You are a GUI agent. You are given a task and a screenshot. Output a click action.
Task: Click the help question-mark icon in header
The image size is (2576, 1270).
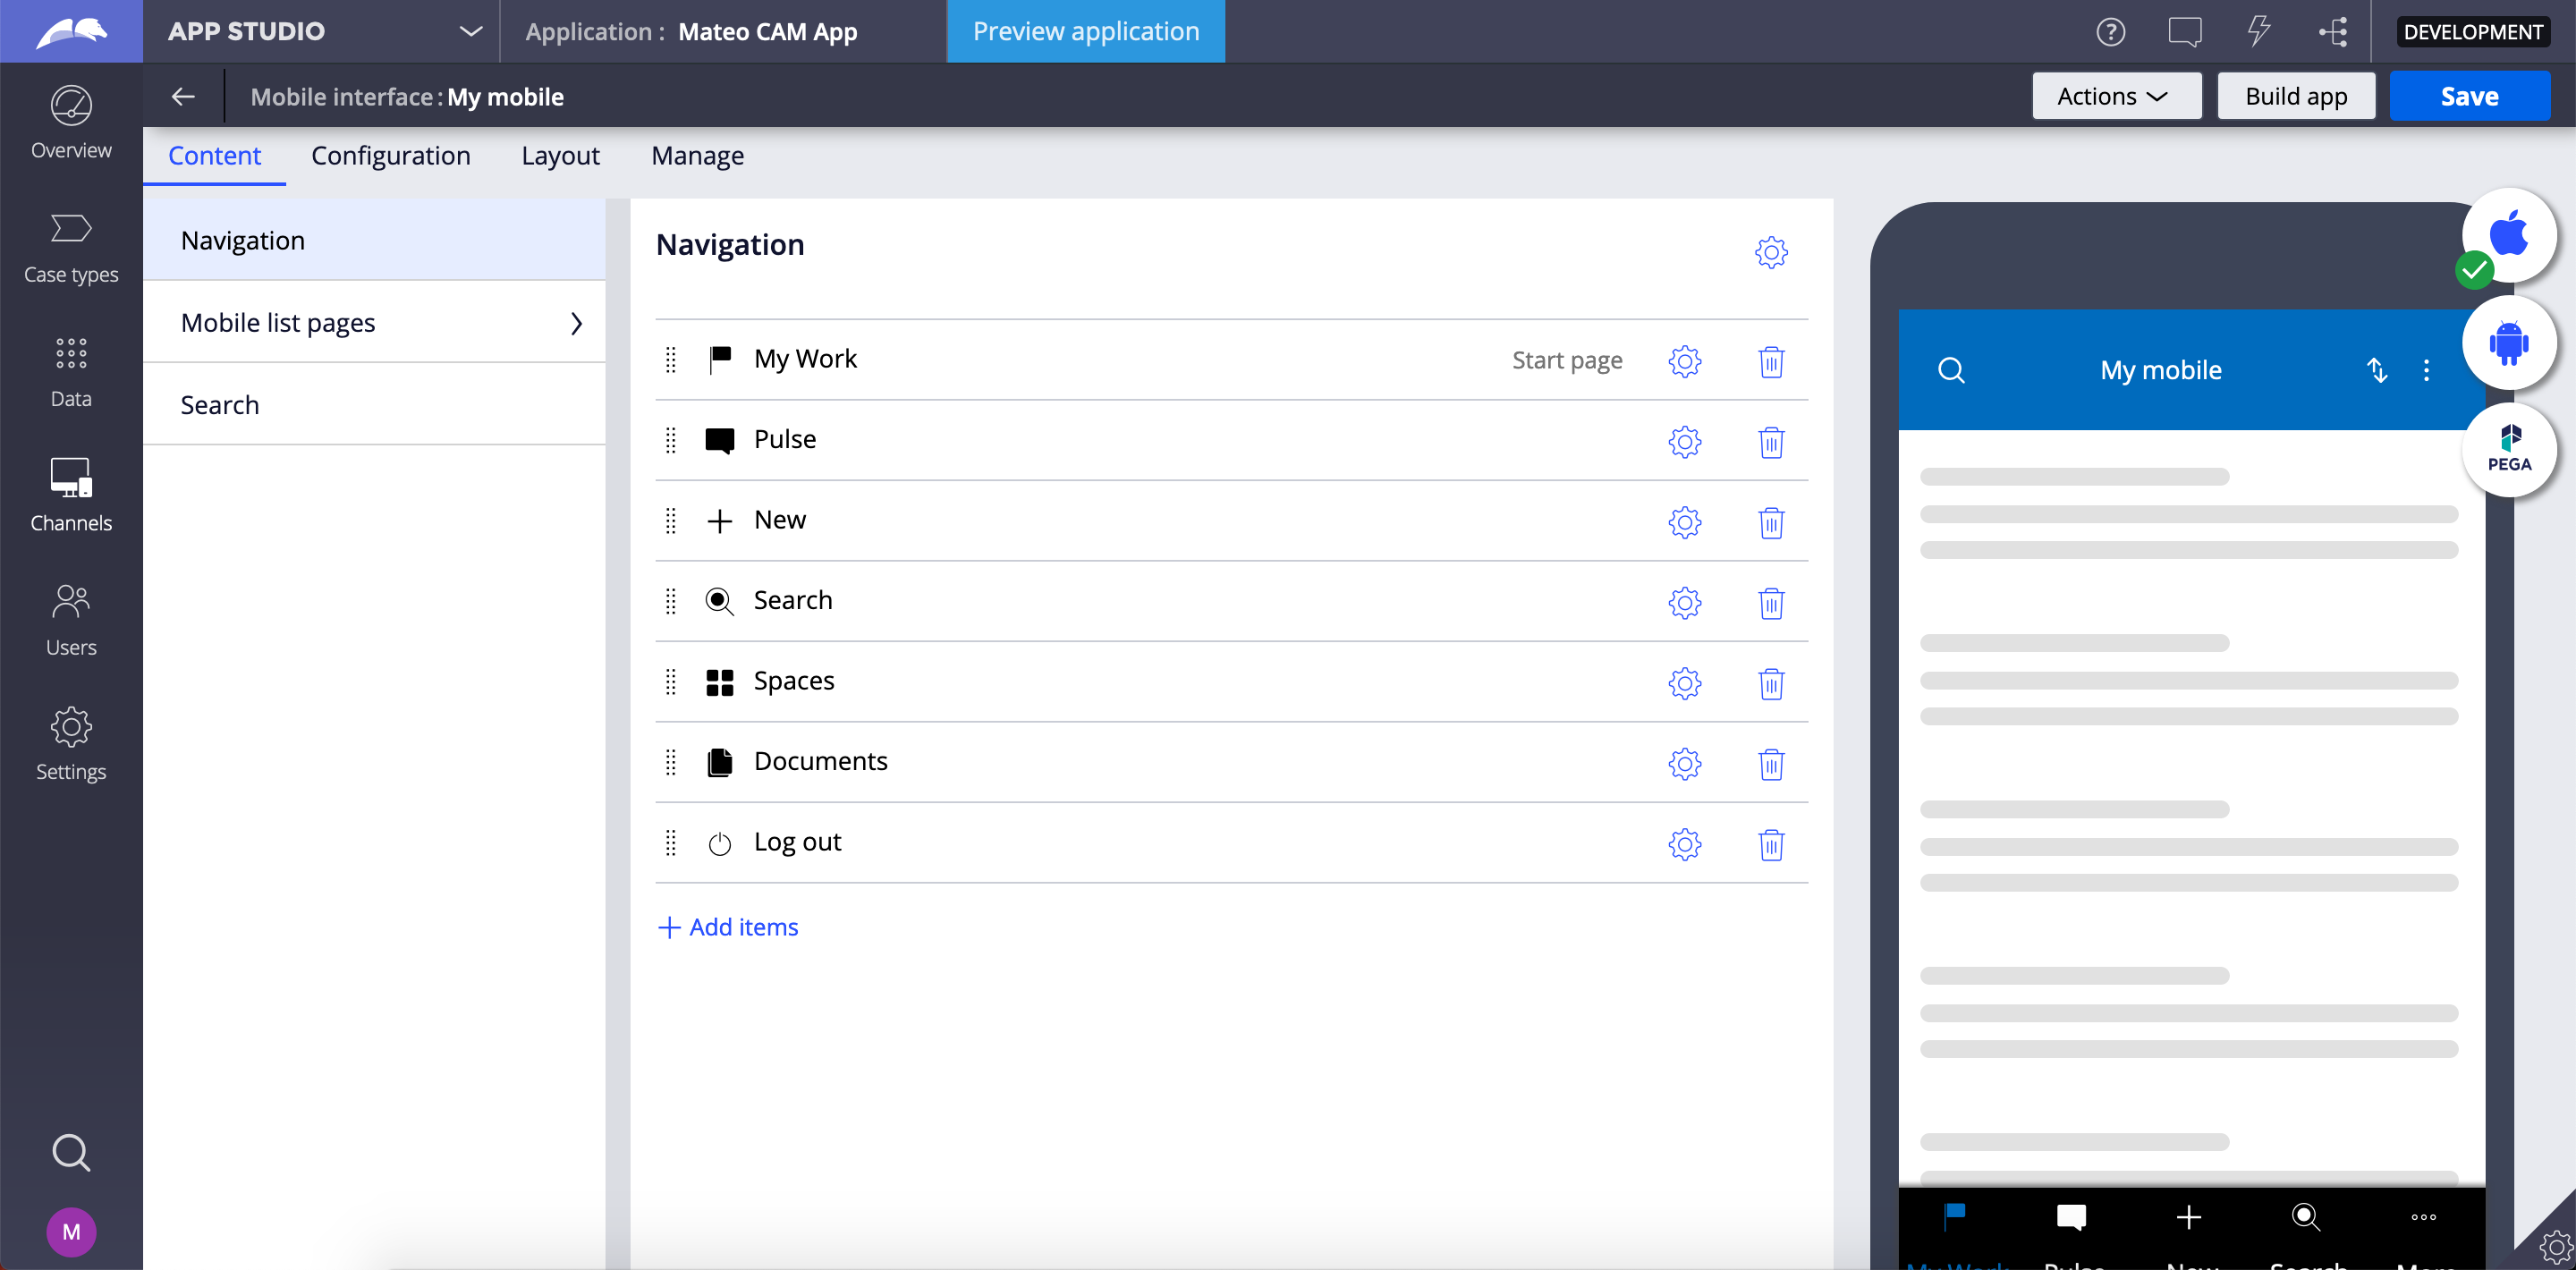coord(2112,31)
